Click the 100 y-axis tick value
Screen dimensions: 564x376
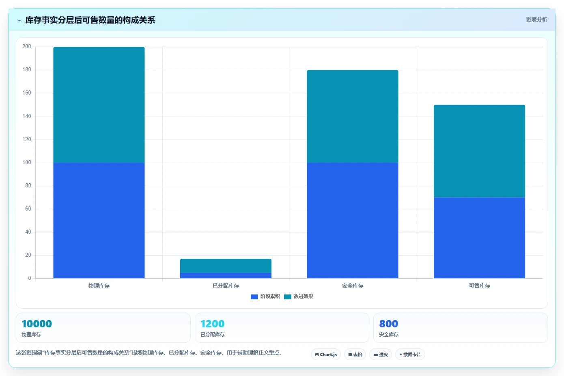[x=27, y=163]
